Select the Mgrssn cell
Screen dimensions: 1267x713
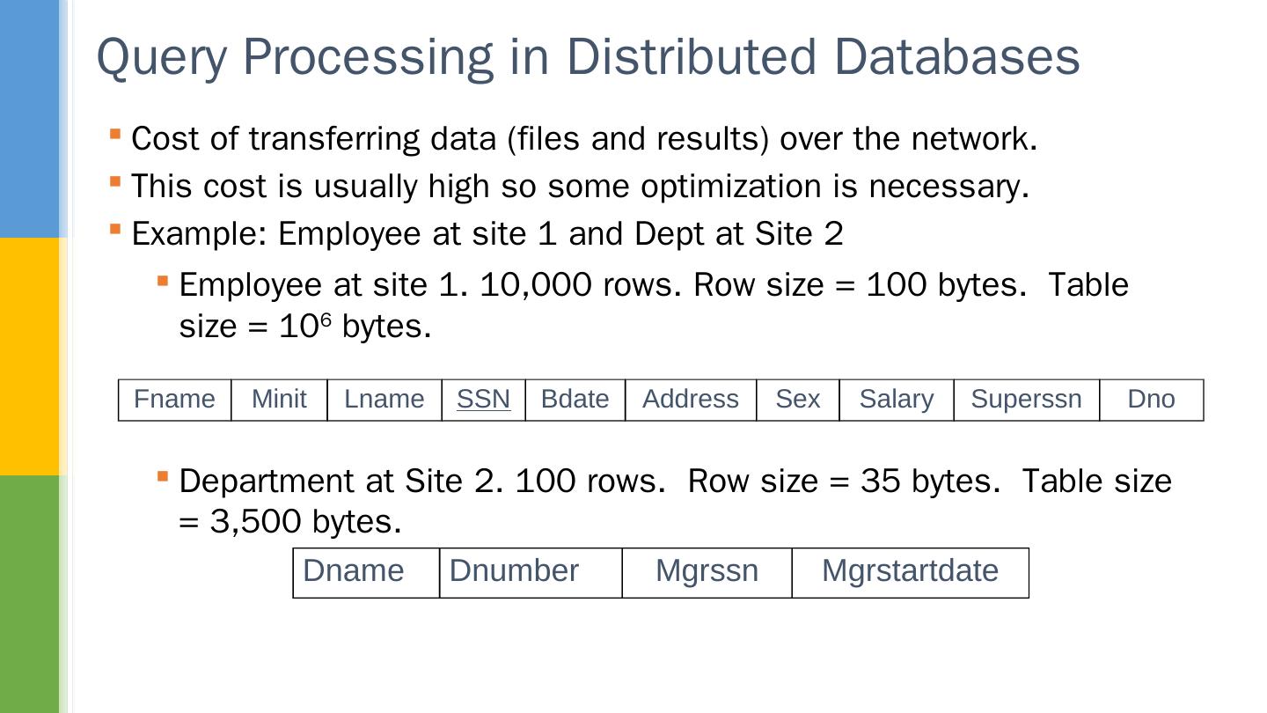pos(707,572)
